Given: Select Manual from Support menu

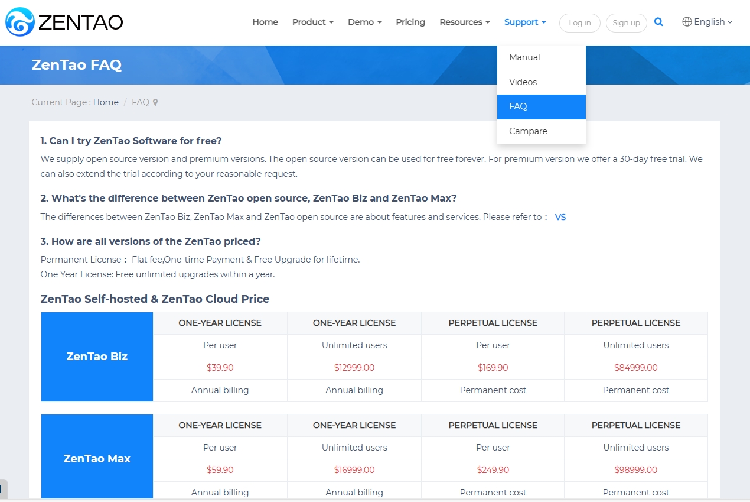Looking at the screenshot, I should [542, 57].
